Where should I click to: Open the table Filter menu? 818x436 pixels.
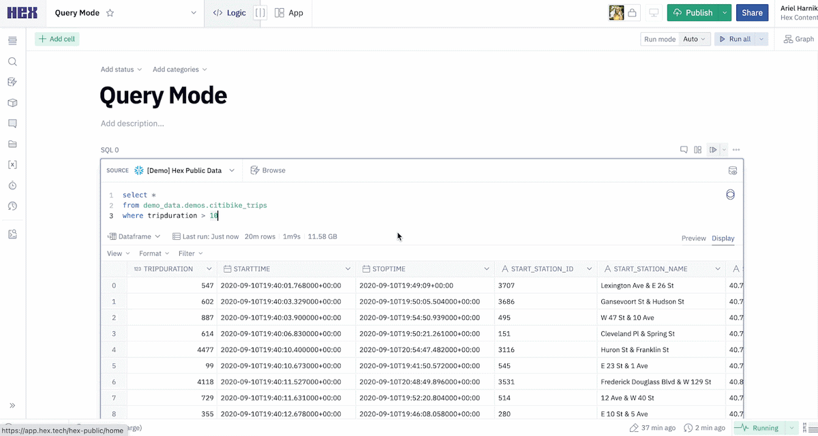(x=190, y=253)
